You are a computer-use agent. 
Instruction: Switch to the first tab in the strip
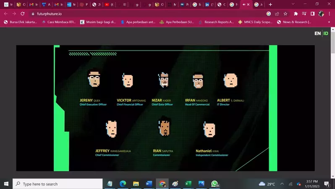click(8, 5)
